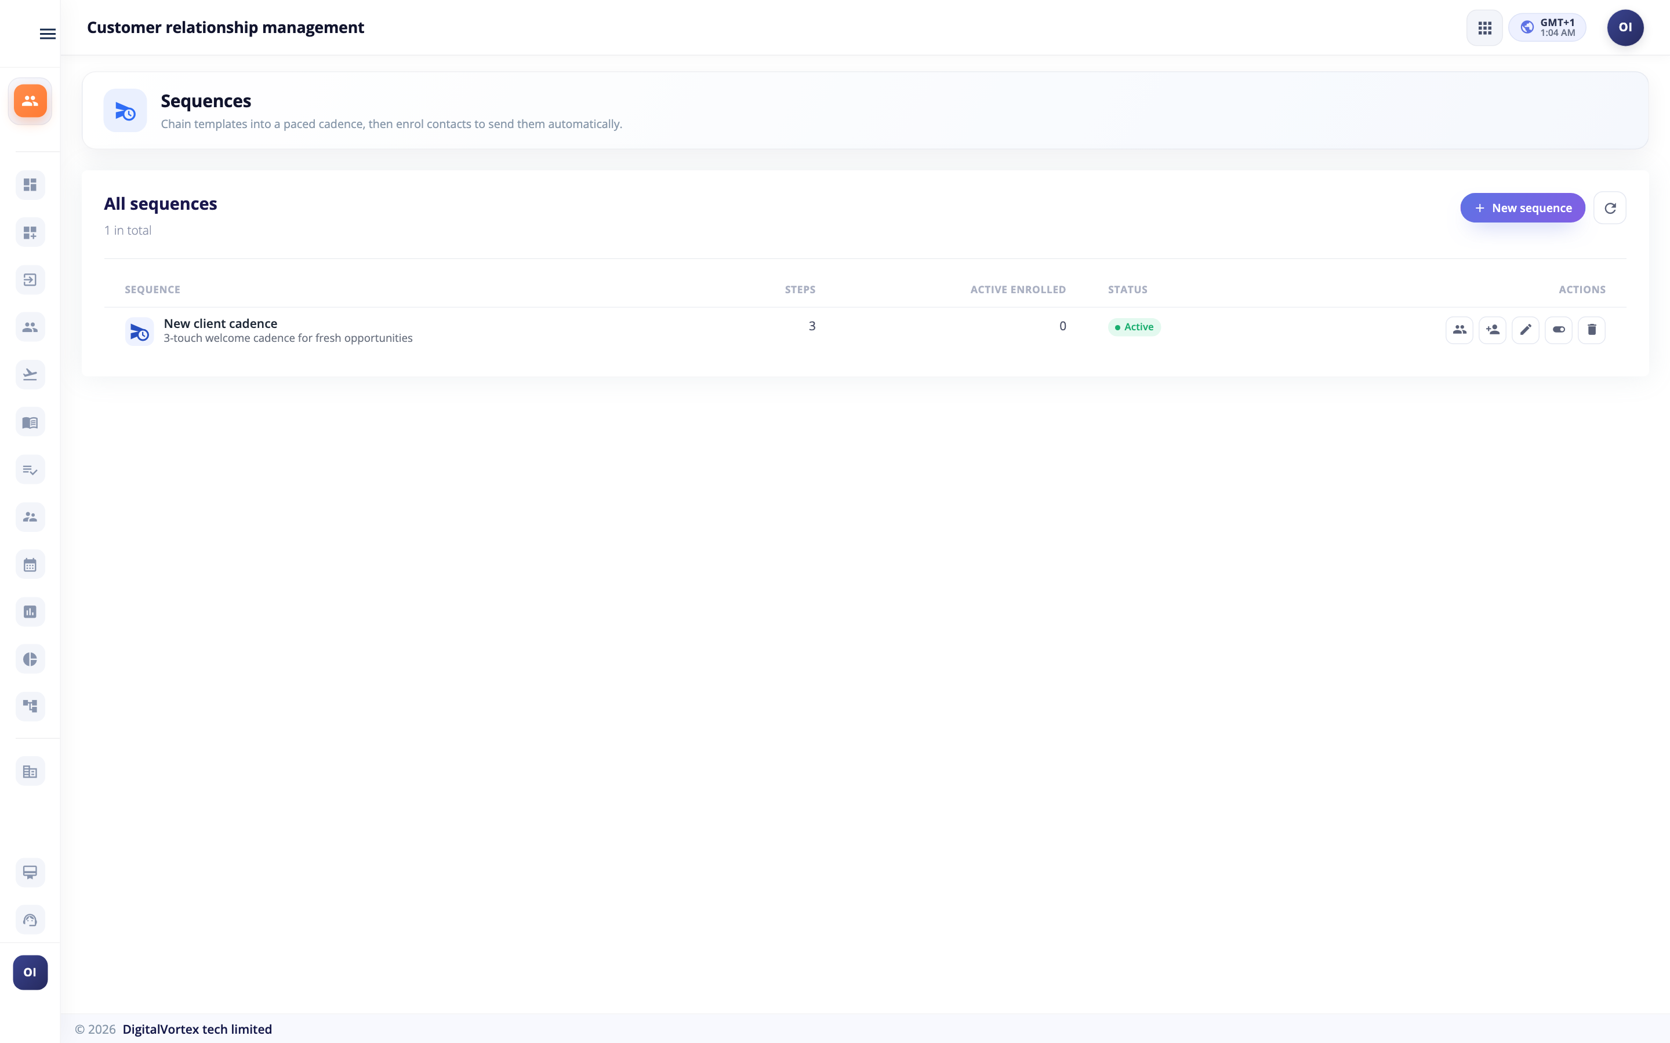Open the support headset icon in sidebar
Image resolution: width=1670 pixels, height=1043 pixels.
click(30, 920)
